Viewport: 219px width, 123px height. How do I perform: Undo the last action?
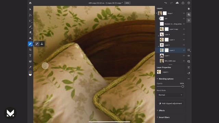click(x=166, y=3)
